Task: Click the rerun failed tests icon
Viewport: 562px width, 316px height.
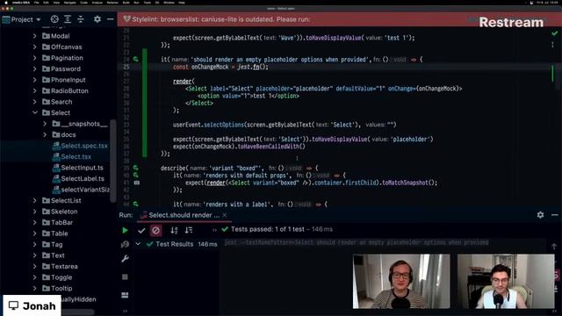Action: [125, 244]
